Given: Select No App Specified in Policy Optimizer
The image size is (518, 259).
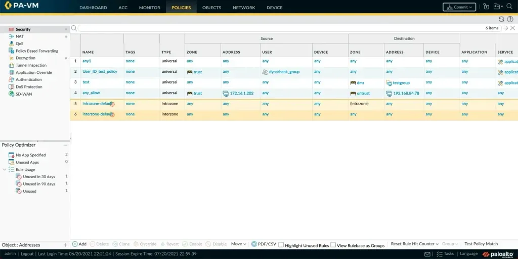Looking at the screenshot, I should point(31,155).
